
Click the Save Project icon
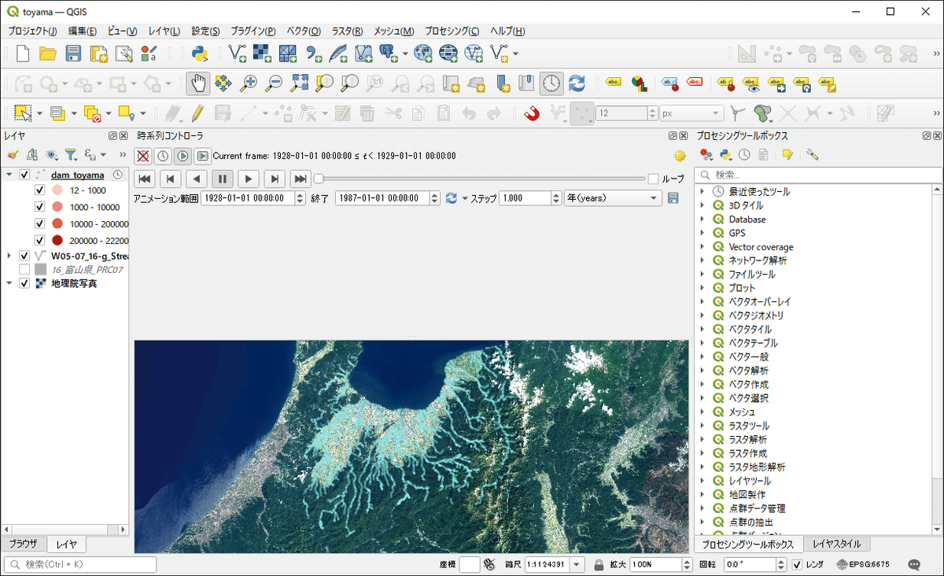click(73, 54)
